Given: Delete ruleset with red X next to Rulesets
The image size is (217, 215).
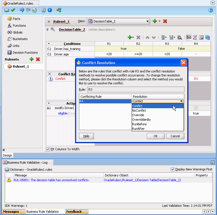Looking at the screenshot, I should coord(38,59).
